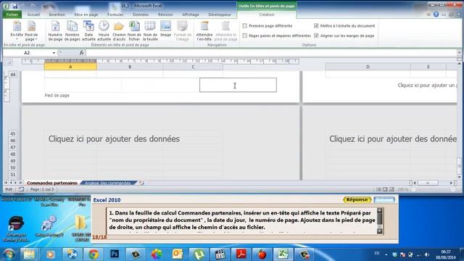Click the macro recording icon in status bar
This screenshot has height=261, width=464.
pyautogui.click(x=21, y=189)
